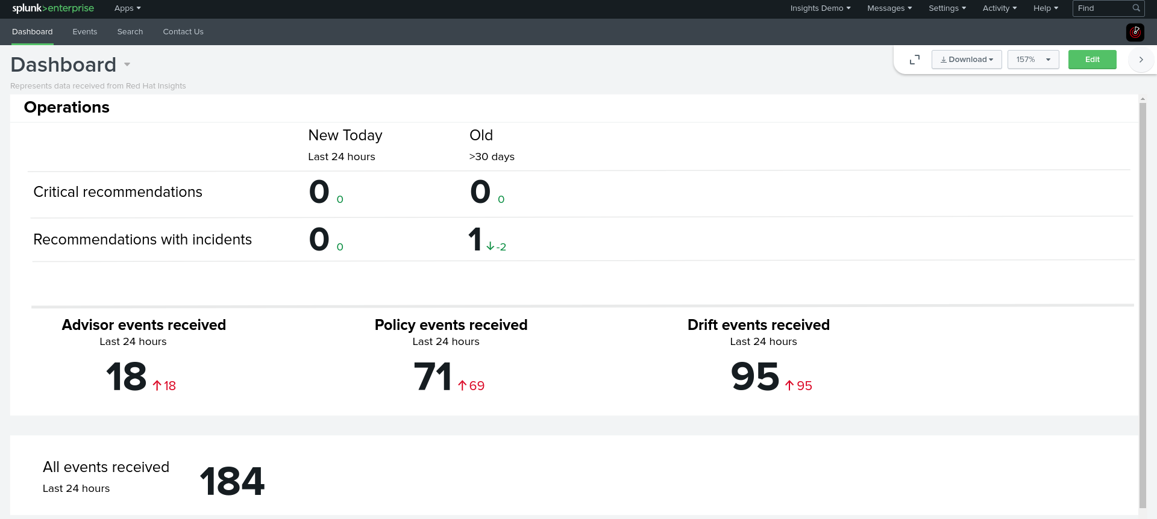This screenshot has height=519, width=1157.
Task: Open the Messages dropdown
Action: click(889, 8)
